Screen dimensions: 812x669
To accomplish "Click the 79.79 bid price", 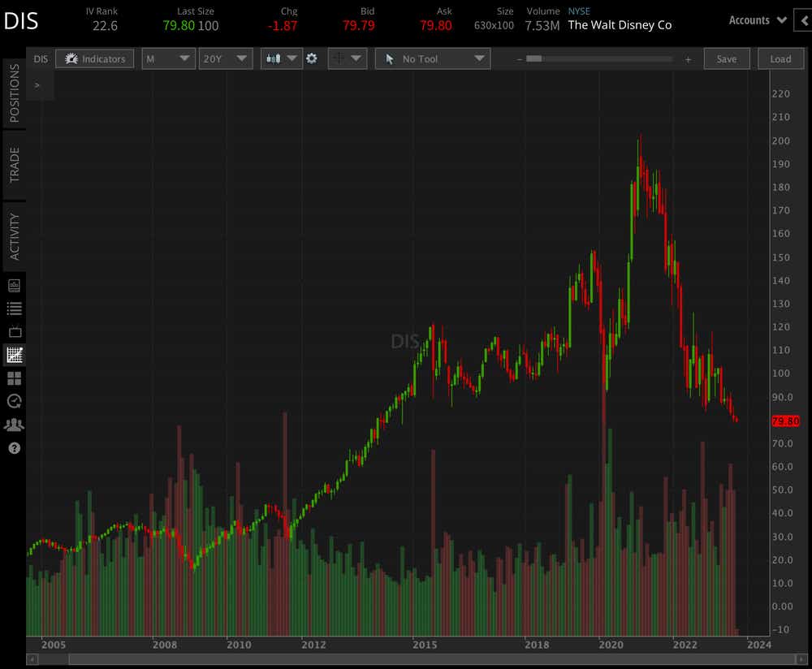I will [358, 25].
